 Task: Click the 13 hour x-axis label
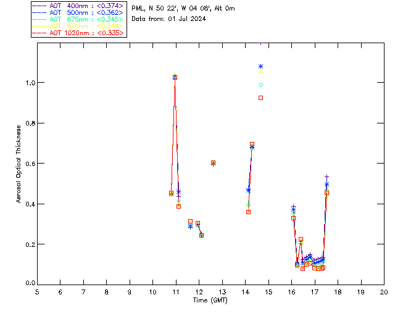click(x=222, y=293)
